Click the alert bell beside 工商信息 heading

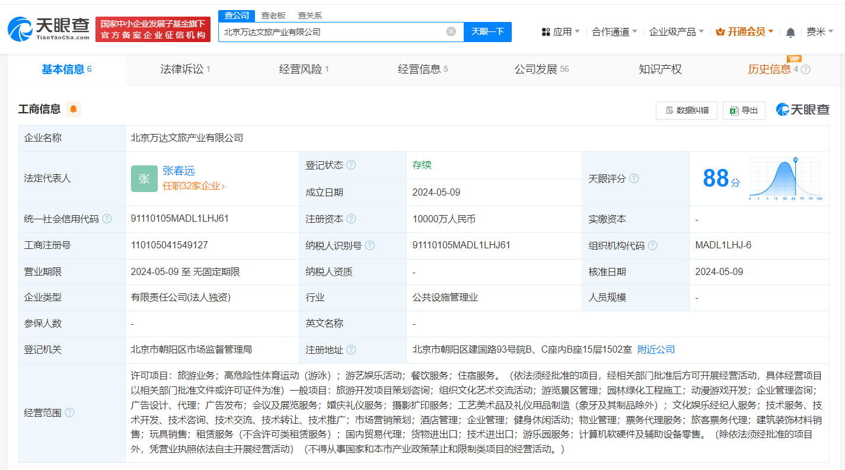pos(74,108)
